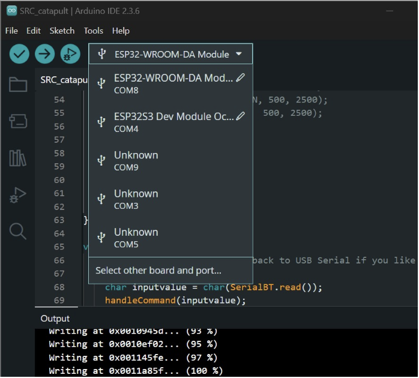Click the Verify sketch checkmark button
This screenshot has width=419, height=378.
[x=19, y=54]
